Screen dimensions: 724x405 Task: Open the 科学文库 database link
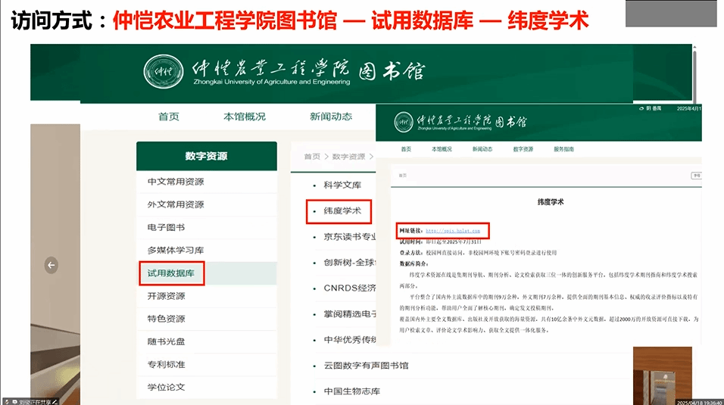click(x=342, y=185)
